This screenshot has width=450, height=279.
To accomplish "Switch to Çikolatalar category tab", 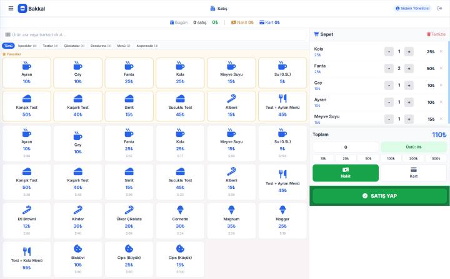I will pos(74,46).
